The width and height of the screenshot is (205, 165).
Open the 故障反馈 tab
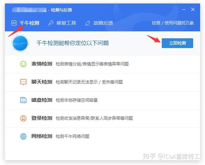click(x=99, y=23)
